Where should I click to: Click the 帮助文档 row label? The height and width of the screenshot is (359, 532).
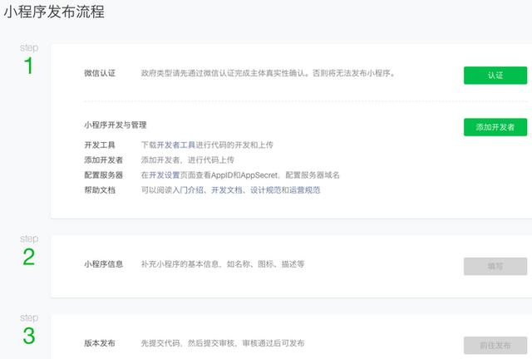(x=100, y=190)
